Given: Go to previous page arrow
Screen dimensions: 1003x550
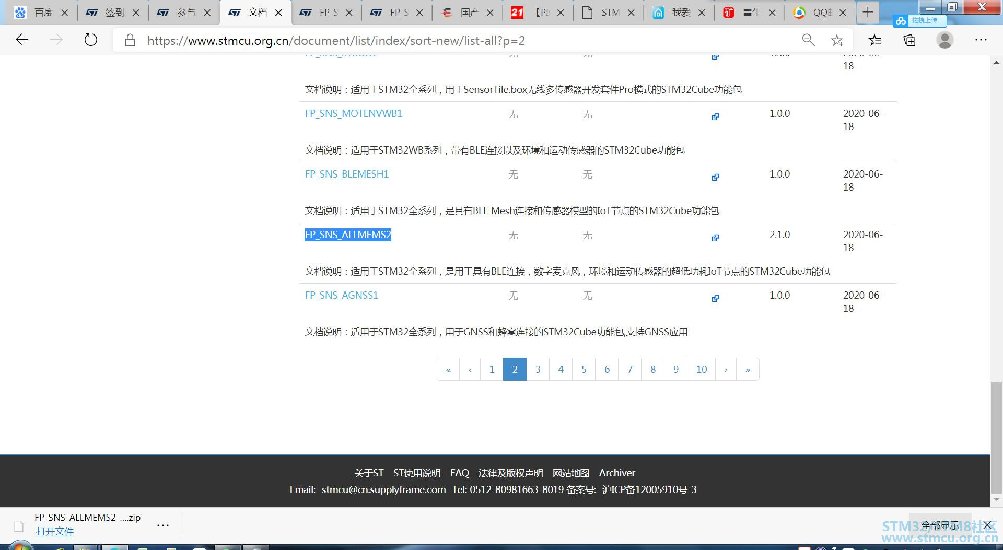Looking at the screenshot, I should [470, 369].
